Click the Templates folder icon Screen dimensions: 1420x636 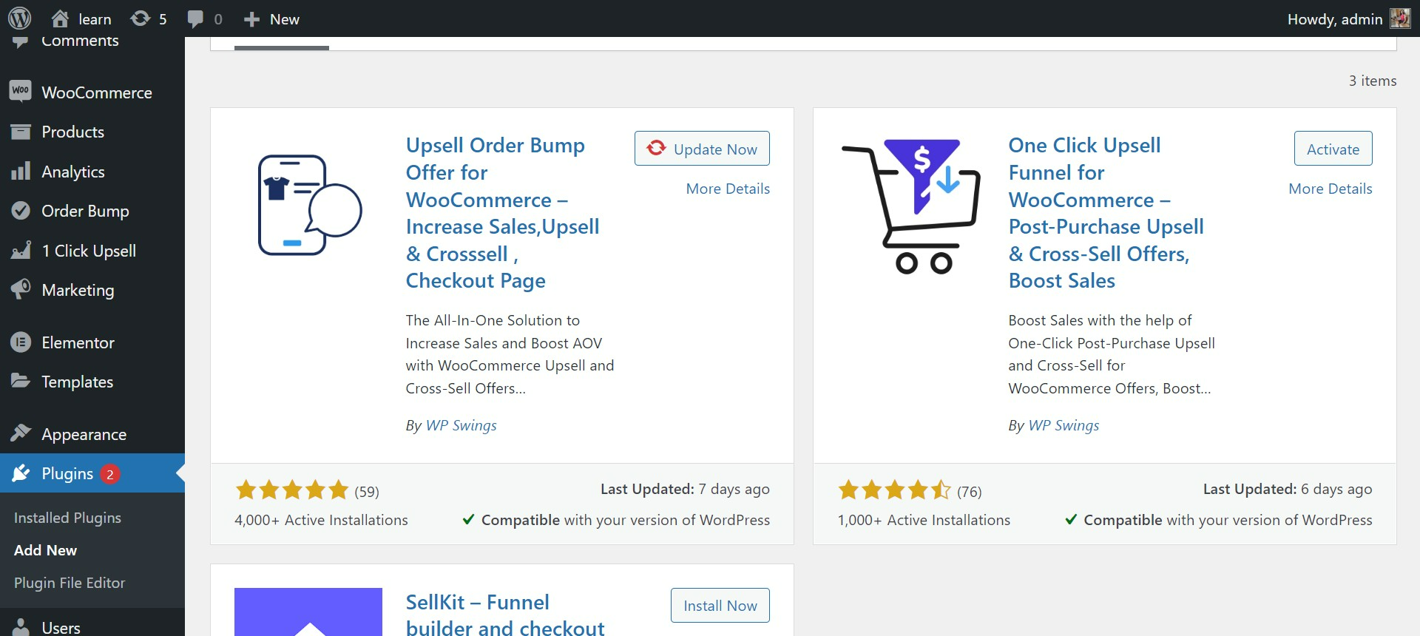pyautogui.click(x=21, y=381)
